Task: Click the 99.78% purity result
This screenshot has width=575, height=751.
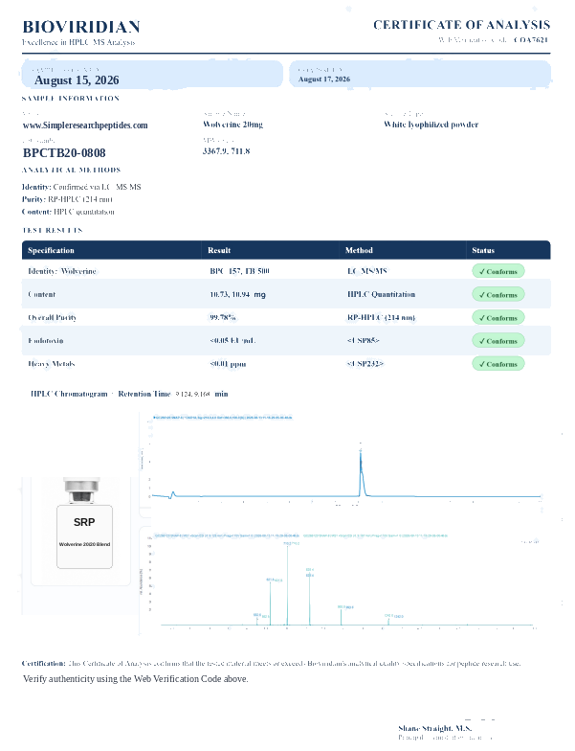Action: pos(222,318)
